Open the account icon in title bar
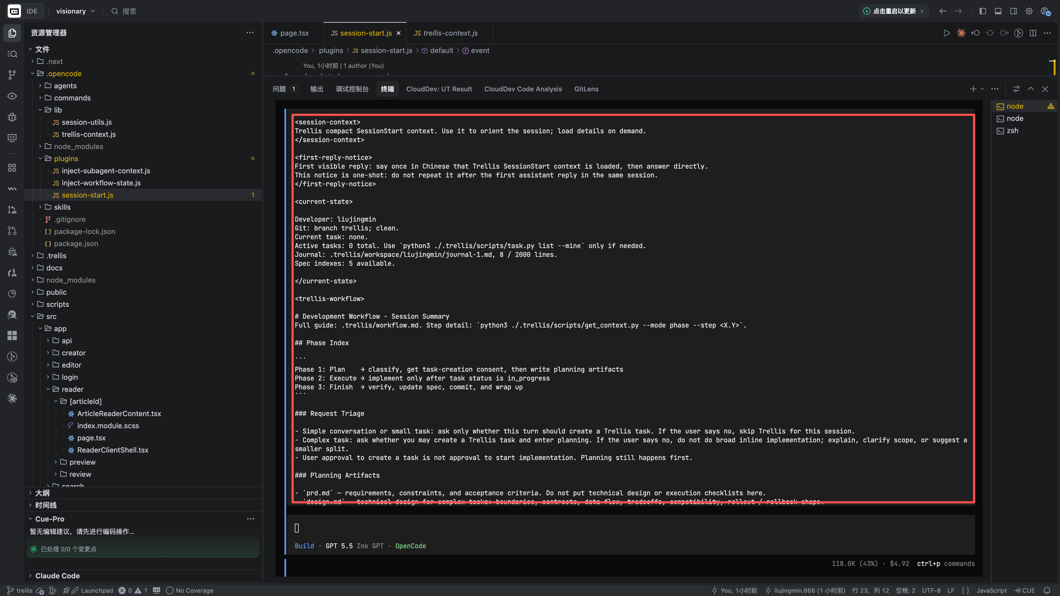Image resolution: width=1060 pixels, height=596 pixels. click(x=1045, y=11)
